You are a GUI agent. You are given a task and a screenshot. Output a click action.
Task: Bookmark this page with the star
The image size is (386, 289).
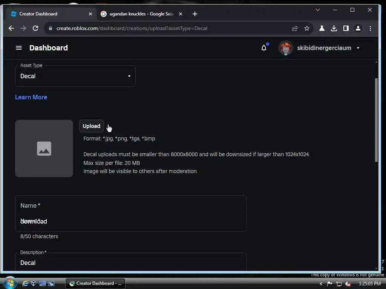coord(307,29)
